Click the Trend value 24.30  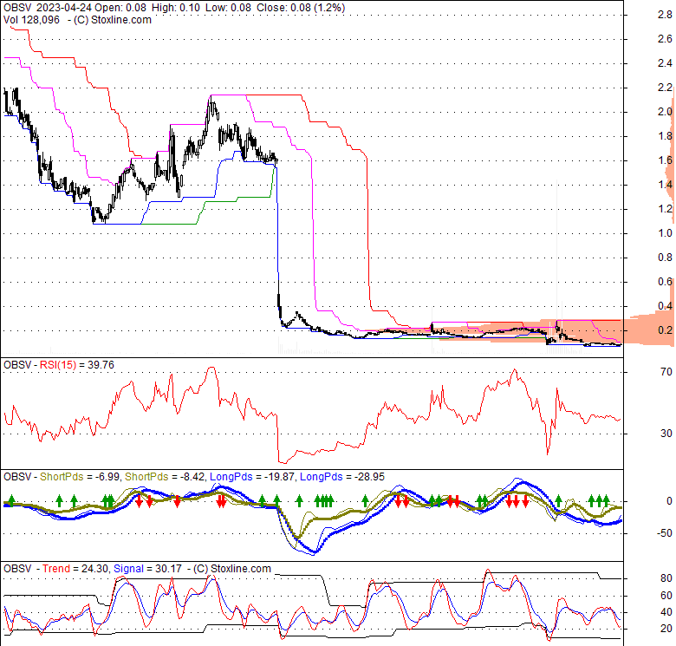[94, 568]
